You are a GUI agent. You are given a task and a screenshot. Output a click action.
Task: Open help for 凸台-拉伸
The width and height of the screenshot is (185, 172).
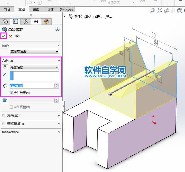pyautogui.click(x=58, y=29)
